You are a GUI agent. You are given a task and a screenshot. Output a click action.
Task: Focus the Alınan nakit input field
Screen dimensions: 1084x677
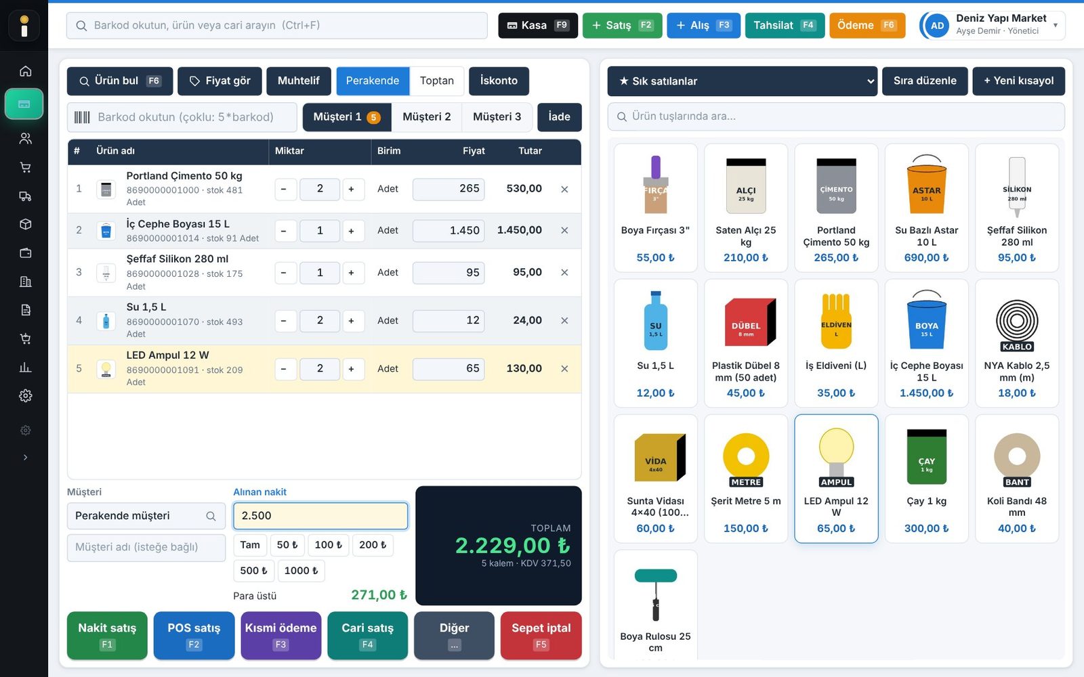coord(320,516)
